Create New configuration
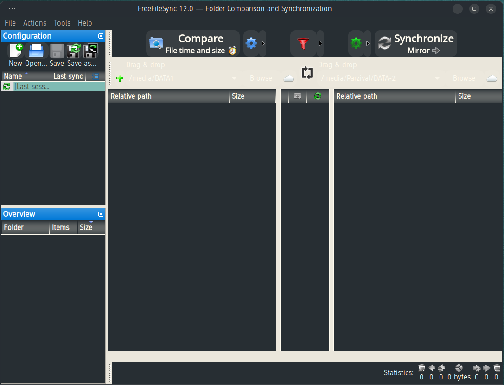This screenshot has width=504, height=385. click(15, 55)
